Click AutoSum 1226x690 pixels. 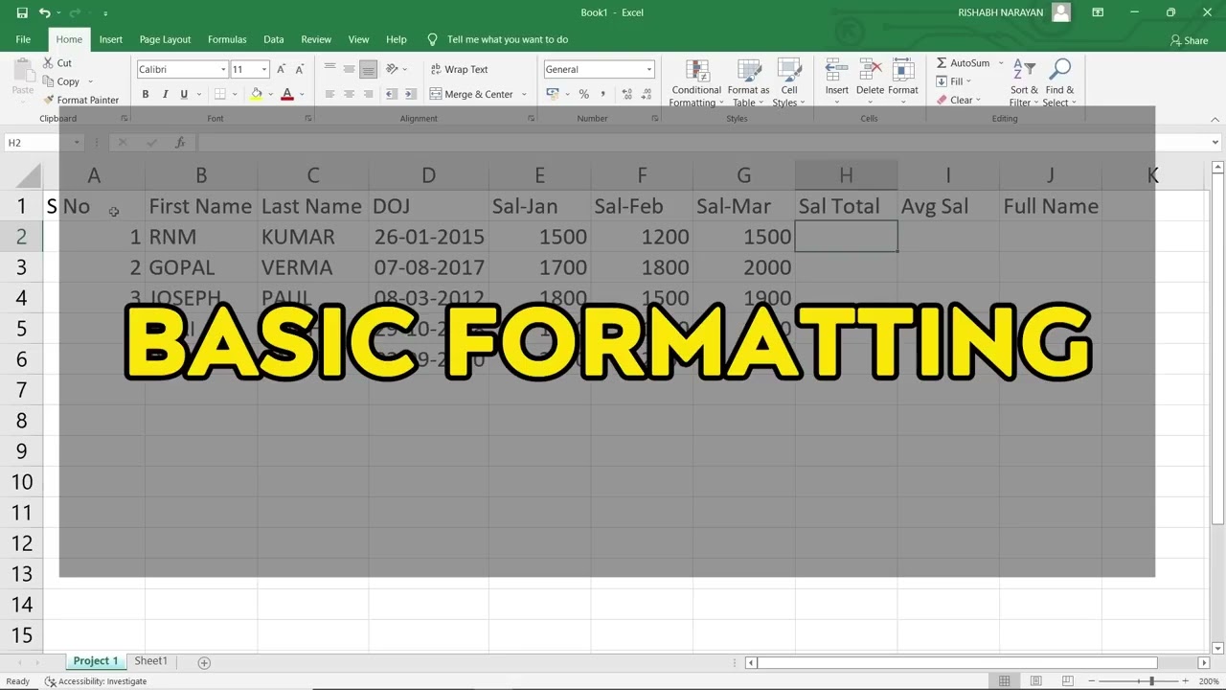tap(963, 63)
